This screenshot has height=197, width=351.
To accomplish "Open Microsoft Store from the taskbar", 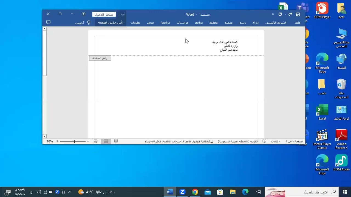I will pos(220,192).
